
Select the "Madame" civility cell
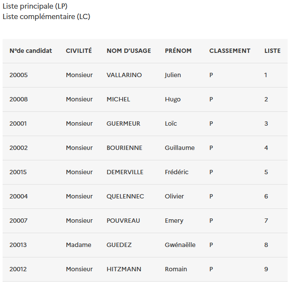point(78,245)
